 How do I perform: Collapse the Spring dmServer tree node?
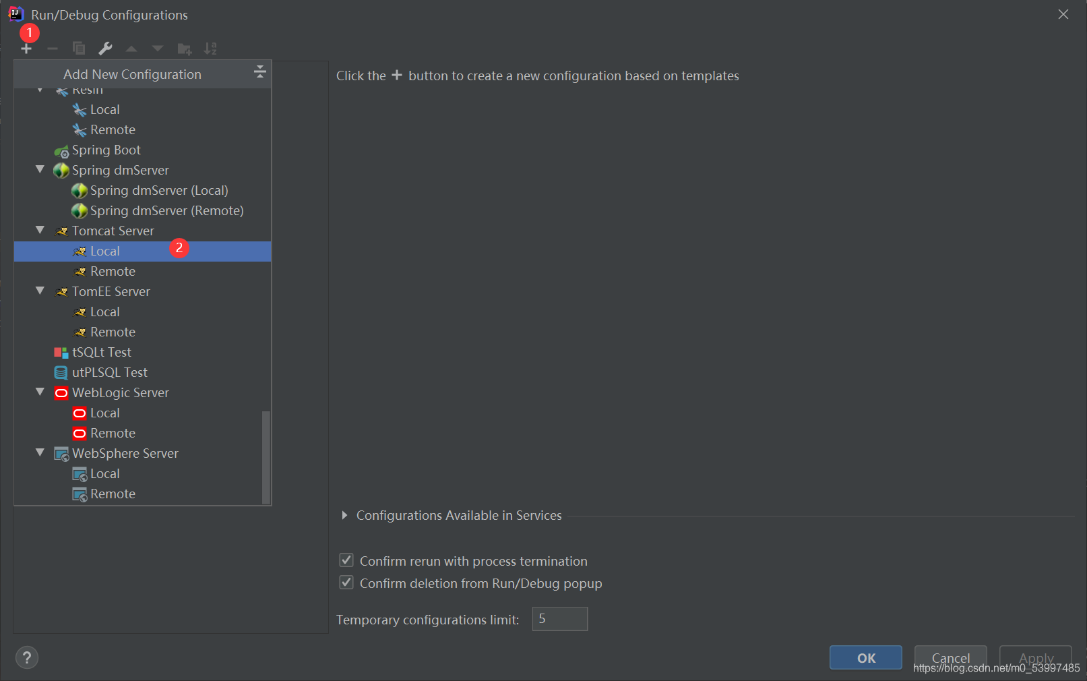point(40,169)
